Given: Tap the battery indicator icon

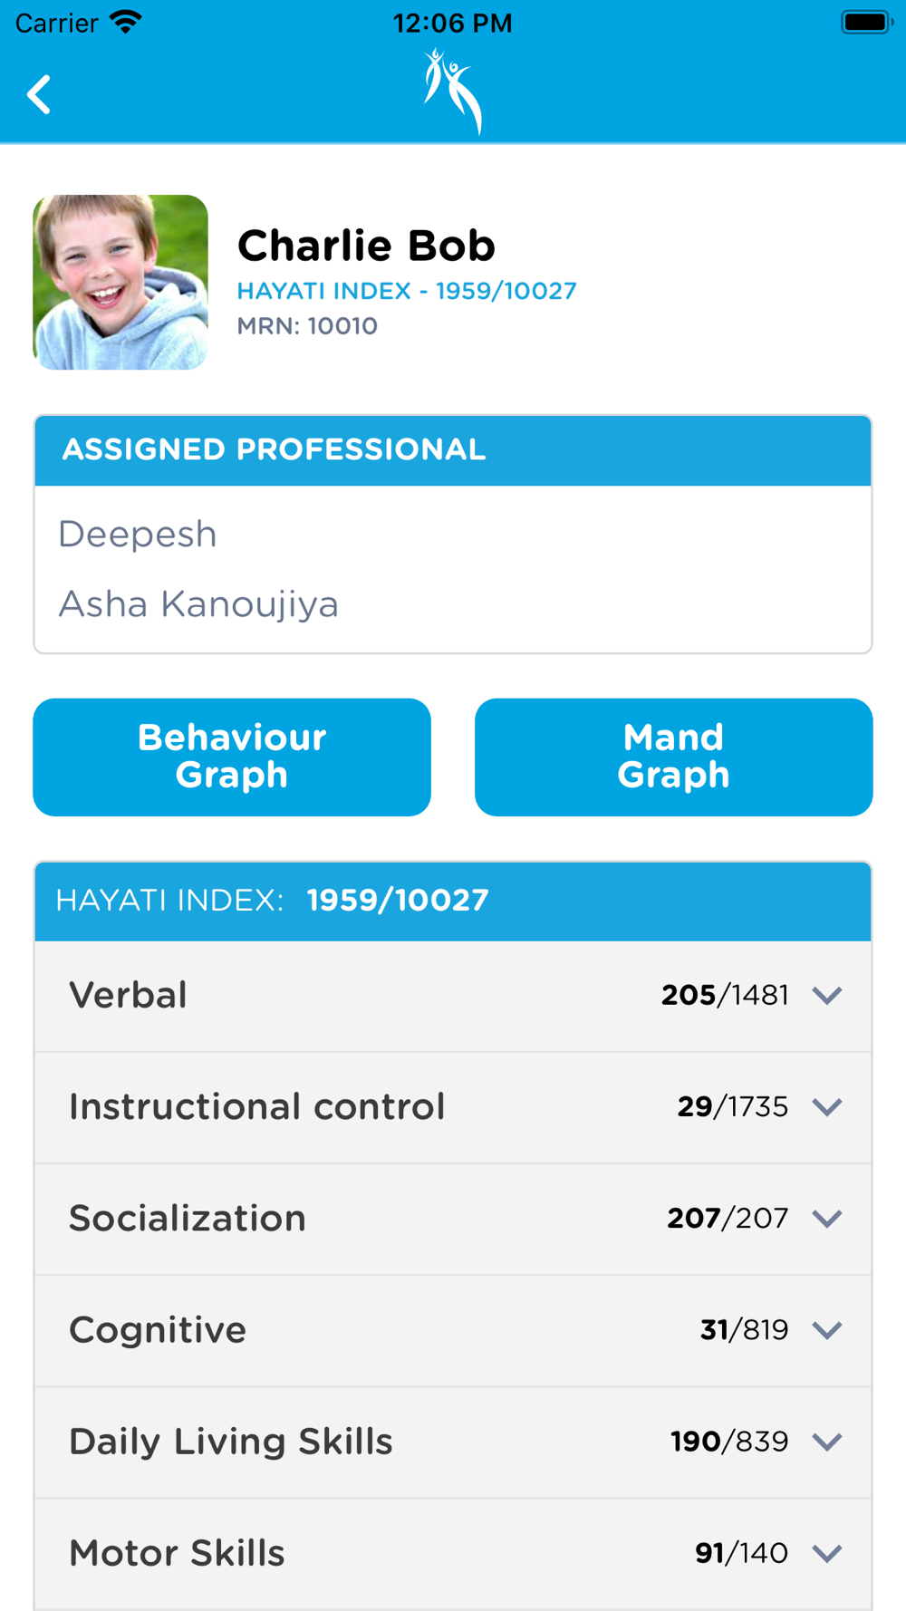Looking at the screenshot, I should click(866, 22).
